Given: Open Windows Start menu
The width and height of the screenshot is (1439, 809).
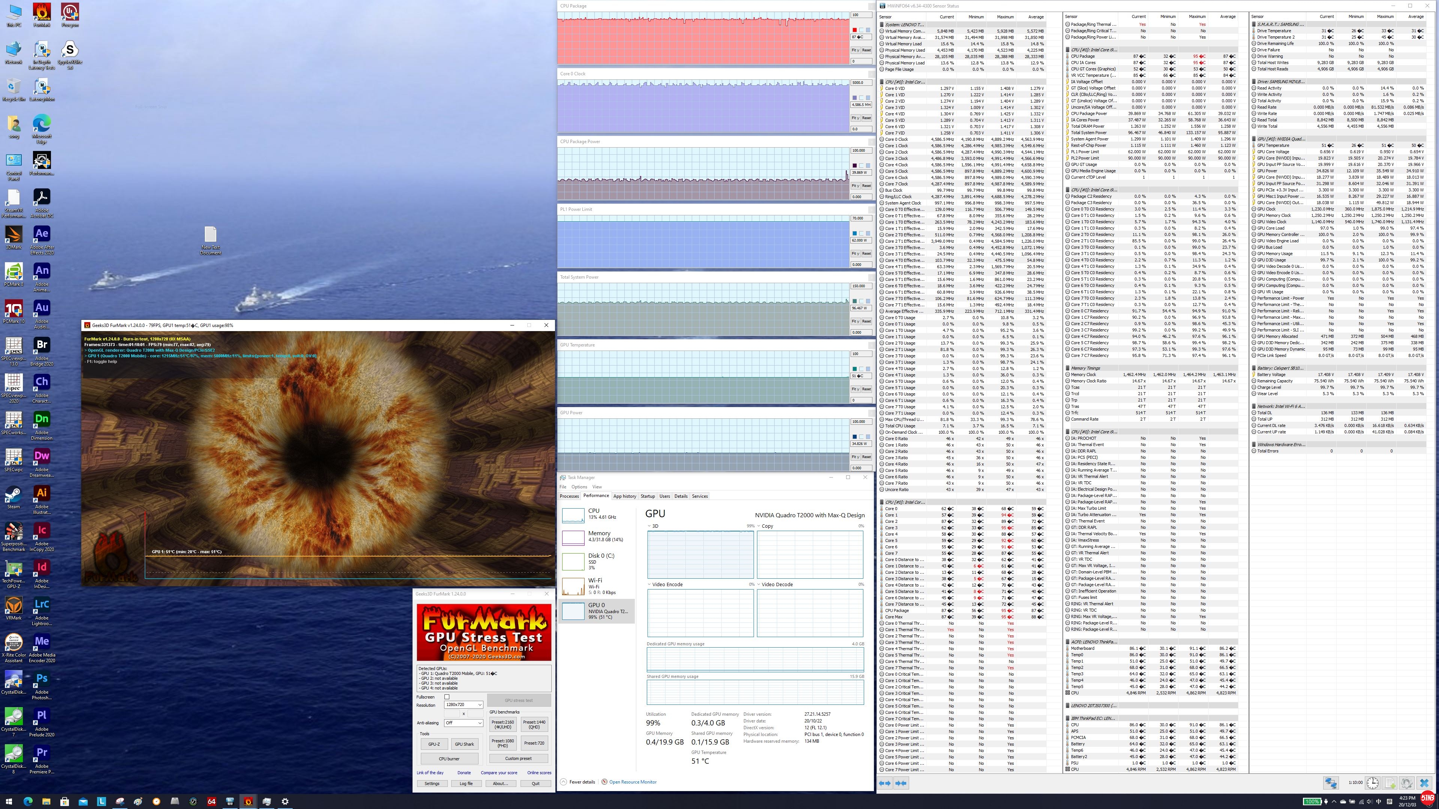Looking at the screenshot, I should (9, 801).
